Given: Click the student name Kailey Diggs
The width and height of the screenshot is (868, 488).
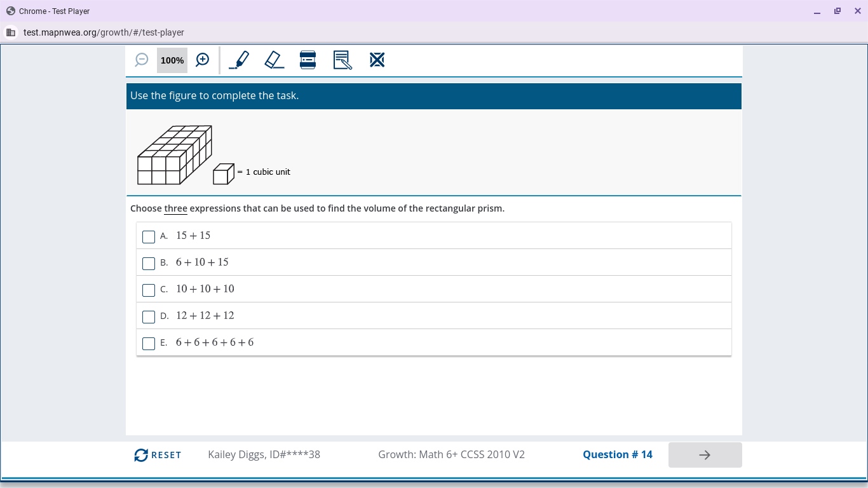Looking at the screenshot, I should pyautogui.click(x=236, y=454).
